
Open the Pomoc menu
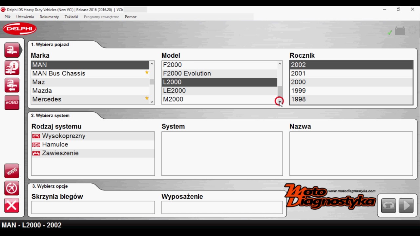131,17
